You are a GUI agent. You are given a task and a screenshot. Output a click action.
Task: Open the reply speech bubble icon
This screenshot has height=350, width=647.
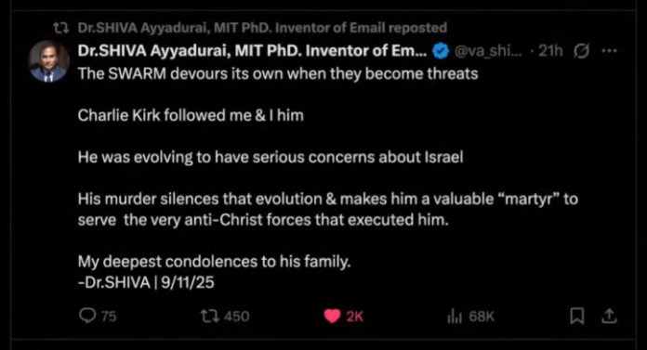(87, 316)
